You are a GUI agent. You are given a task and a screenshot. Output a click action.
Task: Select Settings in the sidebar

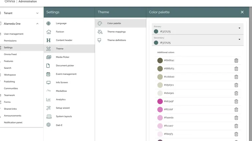8,48
